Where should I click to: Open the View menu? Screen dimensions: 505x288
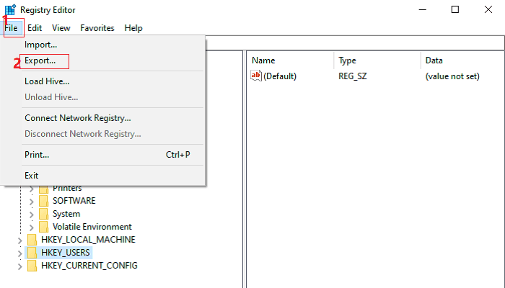61,28
